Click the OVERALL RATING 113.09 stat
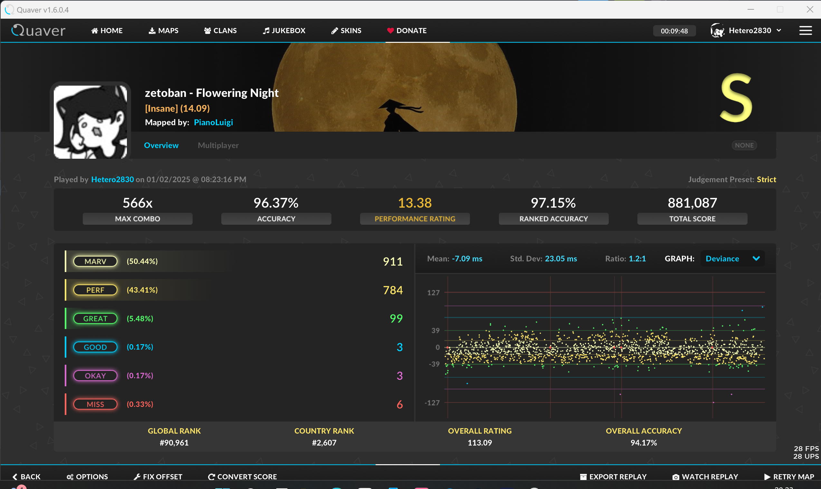 [x=480, y=437]
